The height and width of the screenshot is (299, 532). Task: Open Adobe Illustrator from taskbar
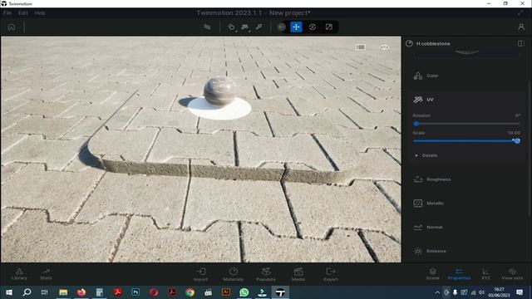(226, 292)
